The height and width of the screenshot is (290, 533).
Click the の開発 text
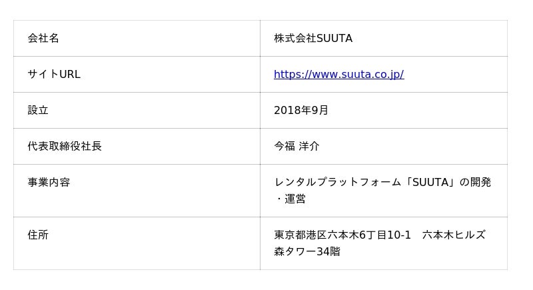click(x=476, y=183)
